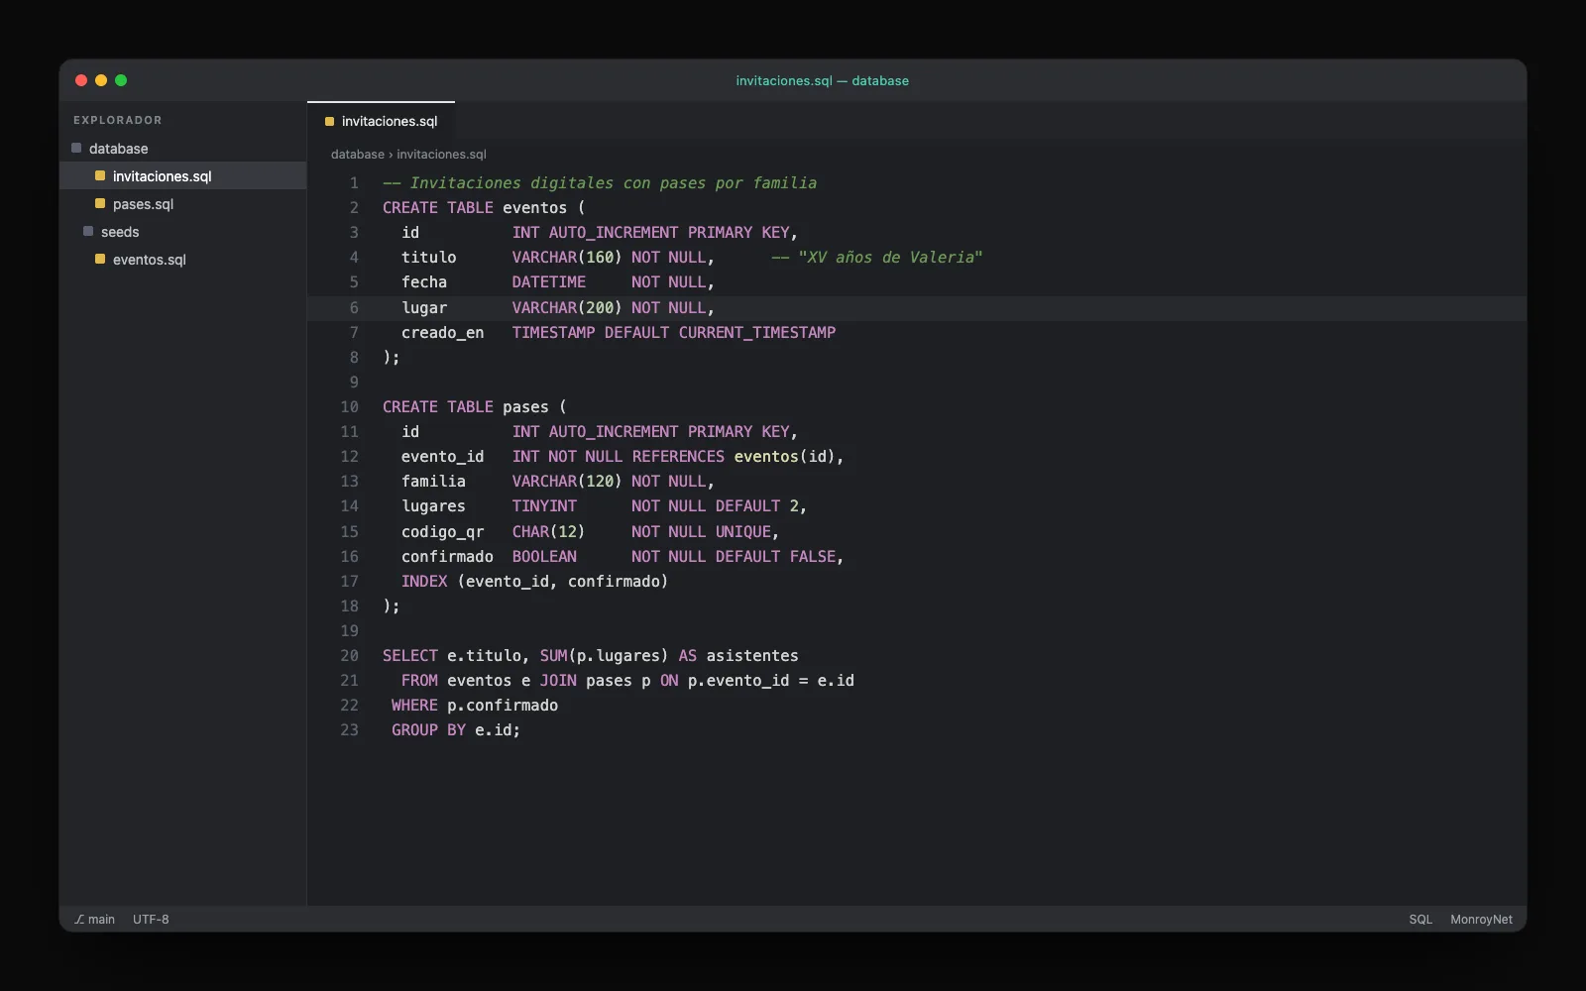
Task: Click the green maximize window button
Action: click(x=121, y=80)
